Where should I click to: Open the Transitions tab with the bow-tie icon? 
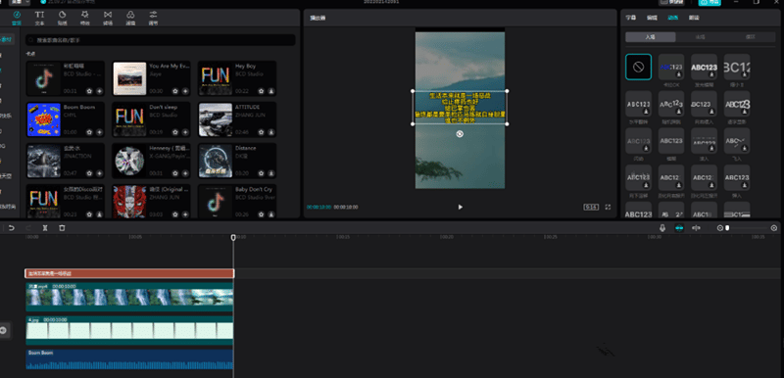click(x=108, y=18)
